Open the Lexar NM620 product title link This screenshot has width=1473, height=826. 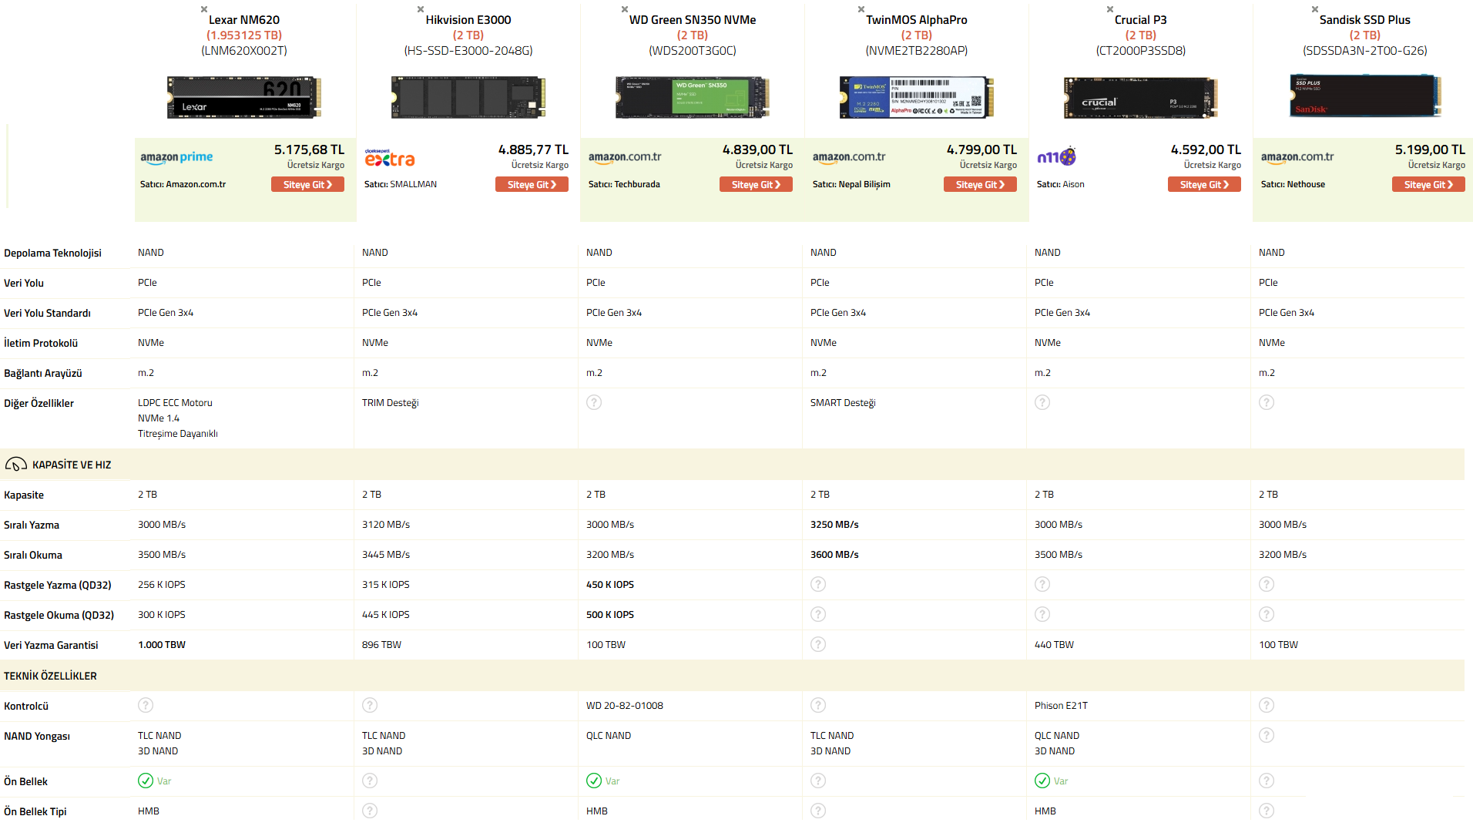pos(244,20)
